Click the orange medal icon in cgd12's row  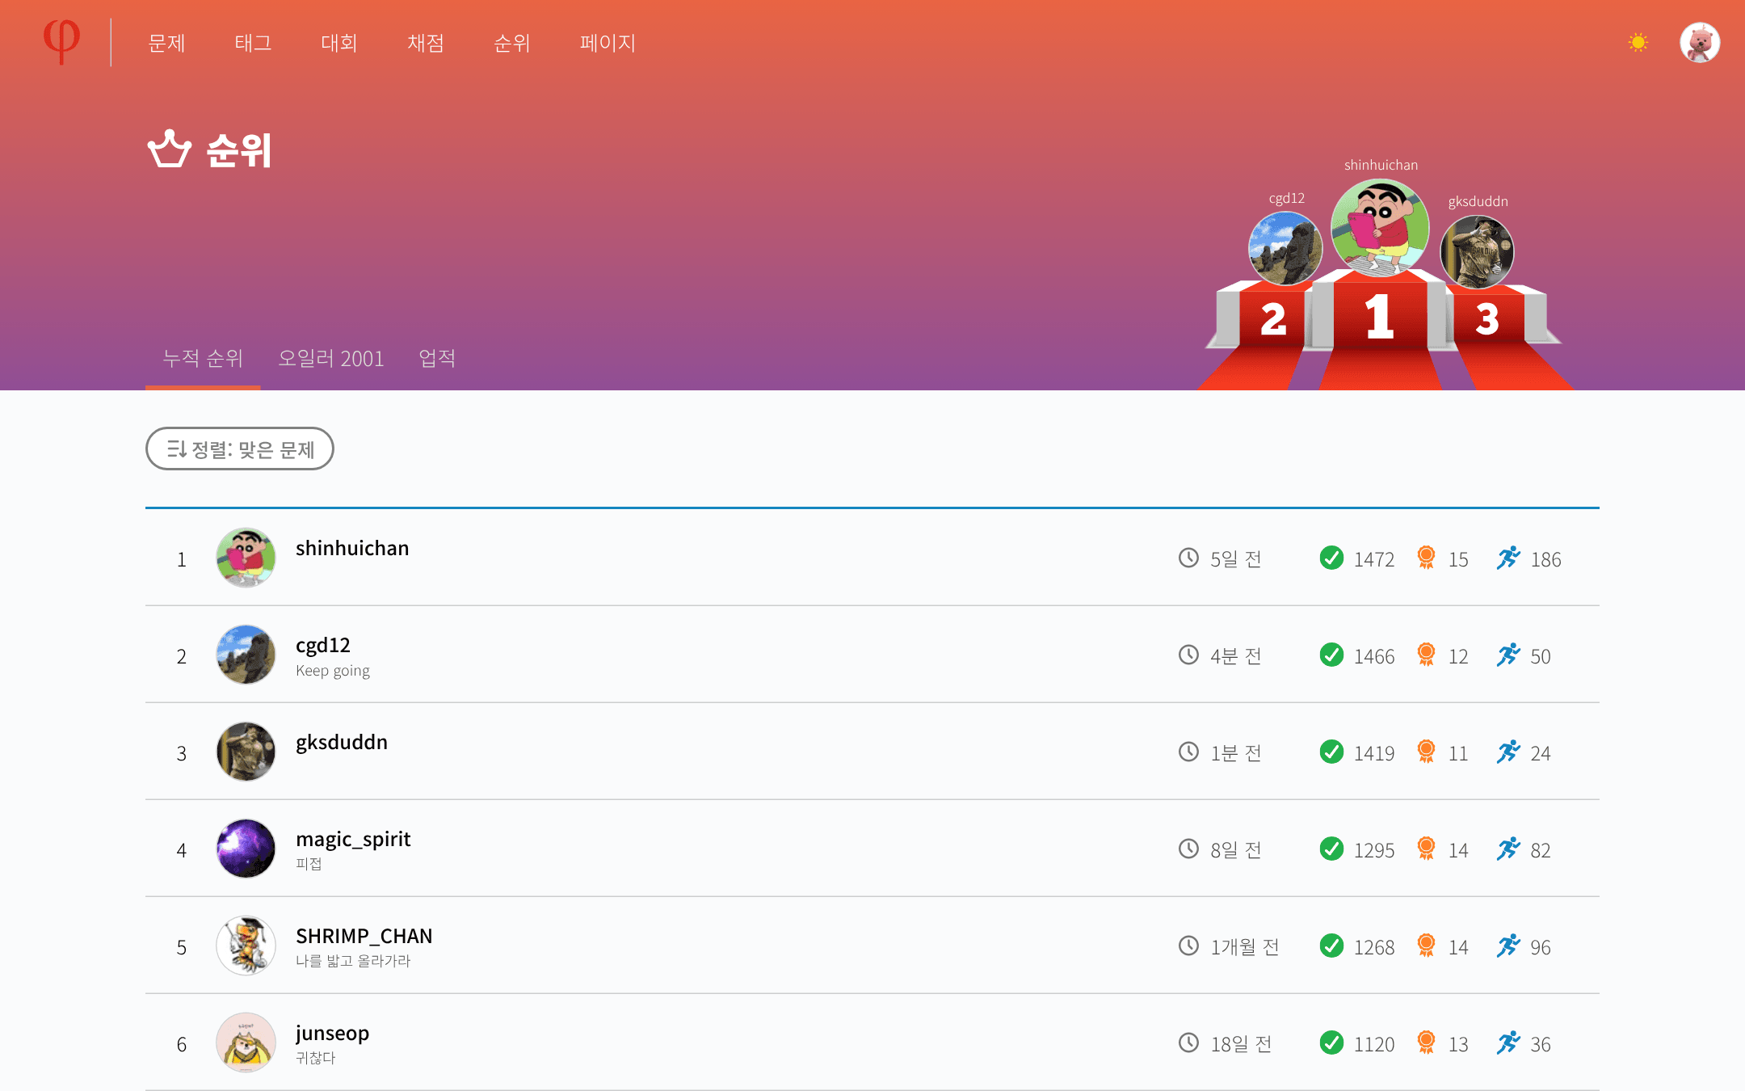coord(1426,655)
